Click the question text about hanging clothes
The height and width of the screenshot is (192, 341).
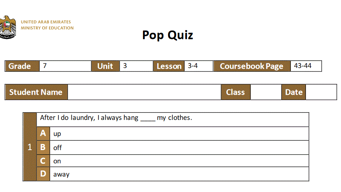pyautogui.click(x=116, y=118)
